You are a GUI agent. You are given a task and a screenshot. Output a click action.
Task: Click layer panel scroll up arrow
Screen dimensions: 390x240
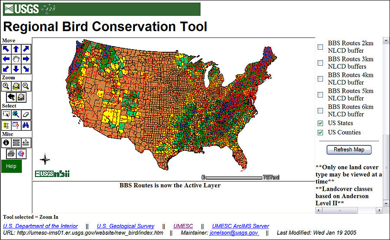point(386,41)
